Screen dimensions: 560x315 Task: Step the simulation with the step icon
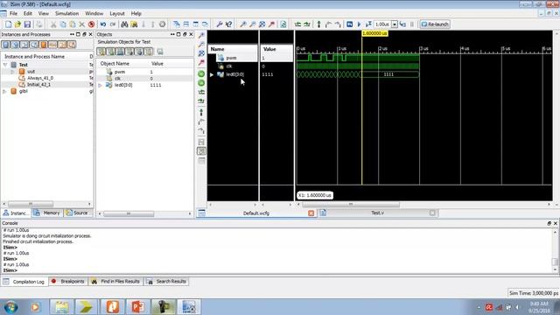[x=402, y=24]
